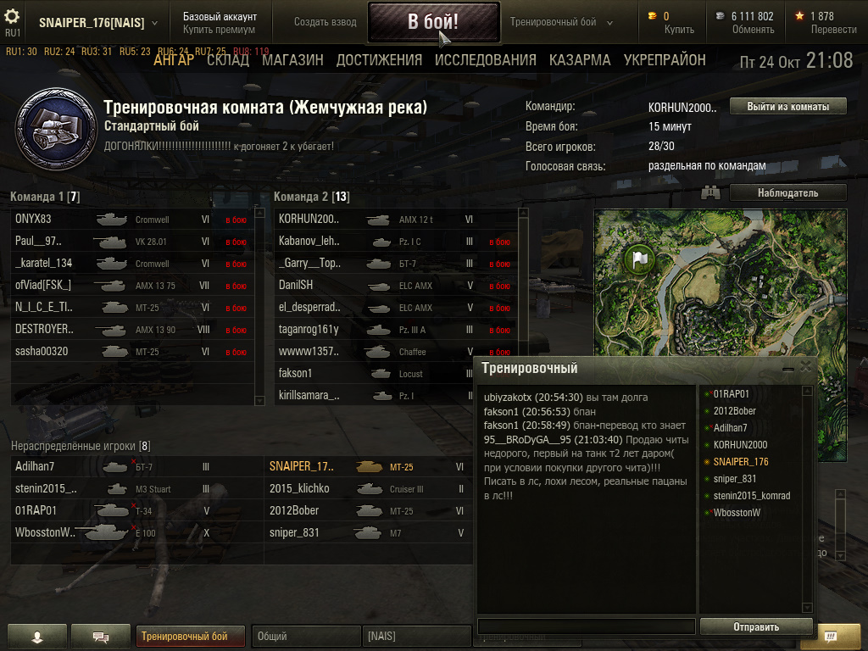
Task: Select the Общий chat channel tab
Action: (305, 636)
